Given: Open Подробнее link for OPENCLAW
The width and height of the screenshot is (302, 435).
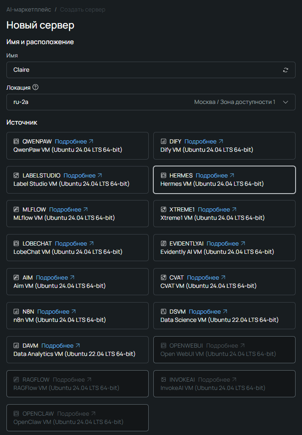Looking at the screenshot, I should [76, 414].
